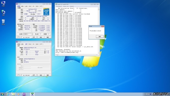
Task: Select Processor tab in upper CPU-Z window
Action: tap(18, 6)
